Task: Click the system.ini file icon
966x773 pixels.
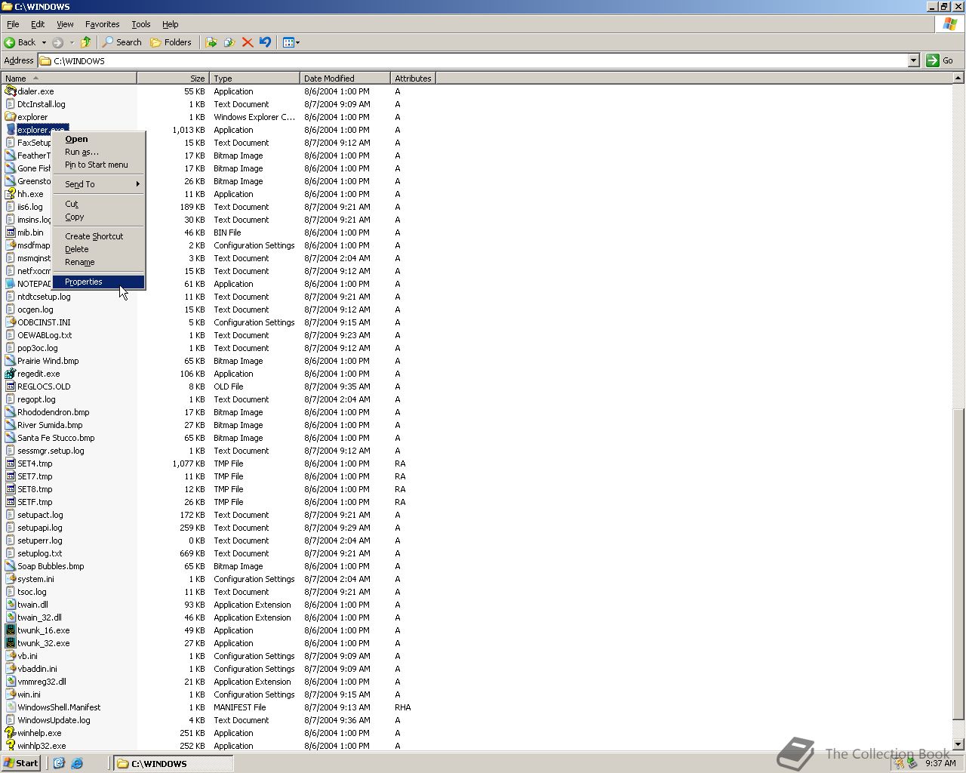Action: pyautogui.click(x=11, y=579)
